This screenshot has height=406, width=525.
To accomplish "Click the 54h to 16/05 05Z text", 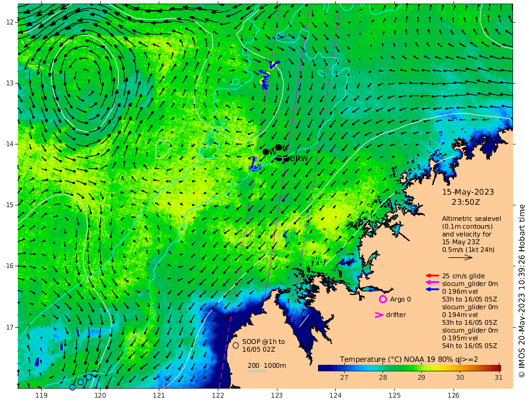I will point(470,346).
